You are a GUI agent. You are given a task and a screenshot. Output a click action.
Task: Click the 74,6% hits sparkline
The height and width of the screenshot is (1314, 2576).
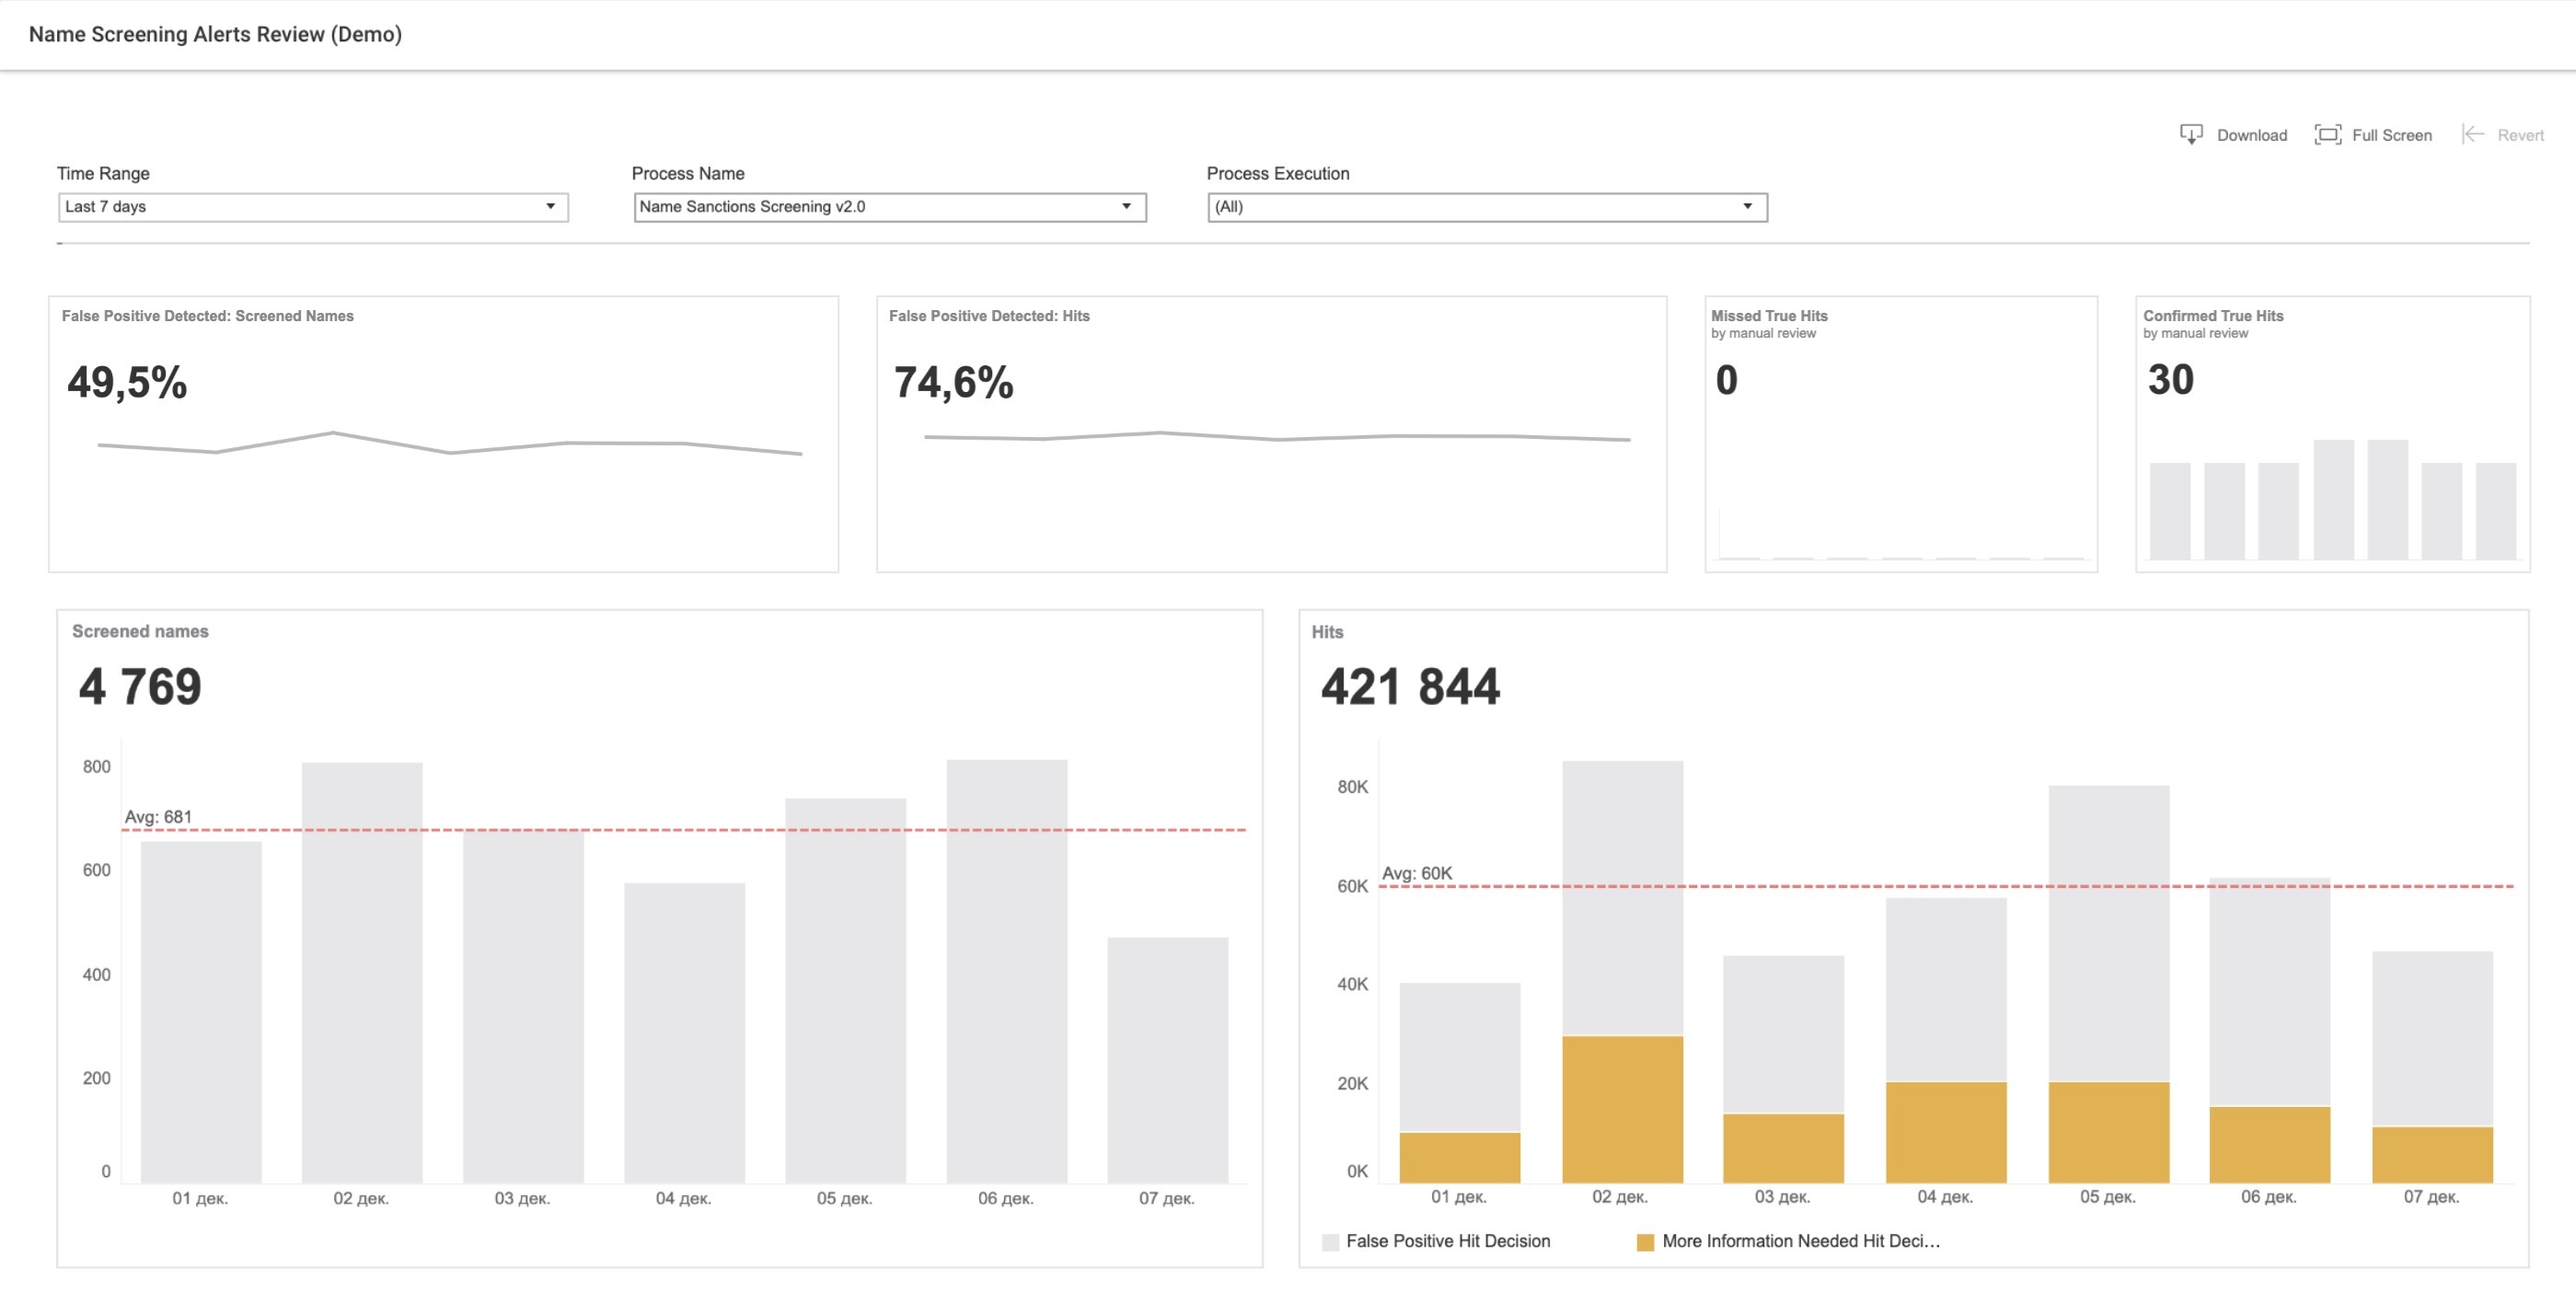point(1277,436)
